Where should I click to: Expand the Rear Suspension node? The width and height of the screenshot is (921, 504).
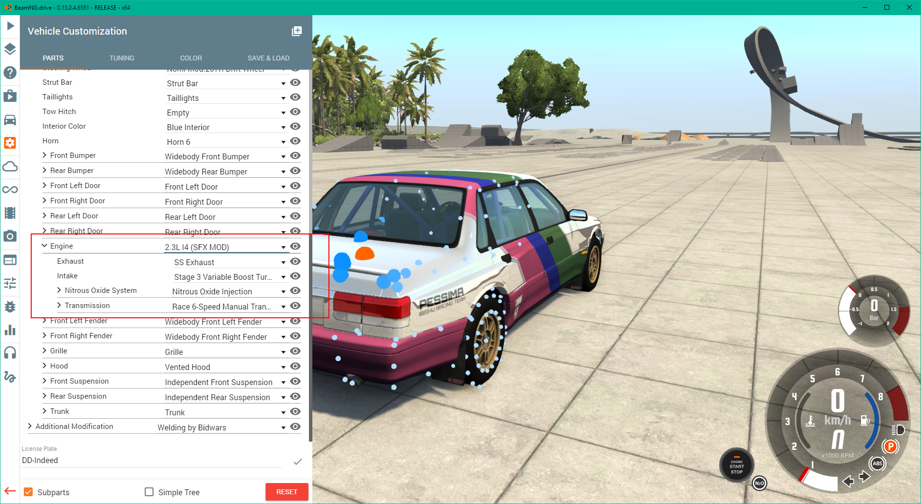coord(44,396)
